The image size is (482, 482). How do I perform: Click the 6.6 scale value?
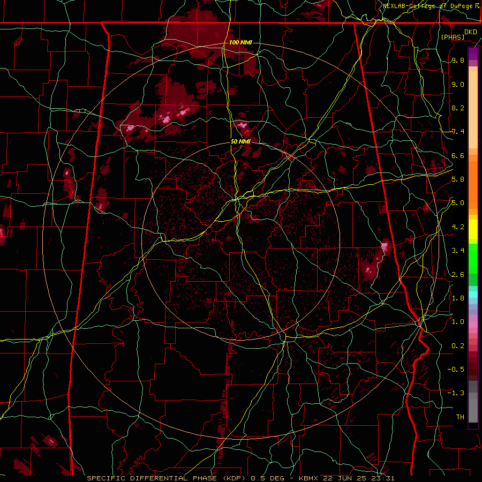[x=458, y=155]
